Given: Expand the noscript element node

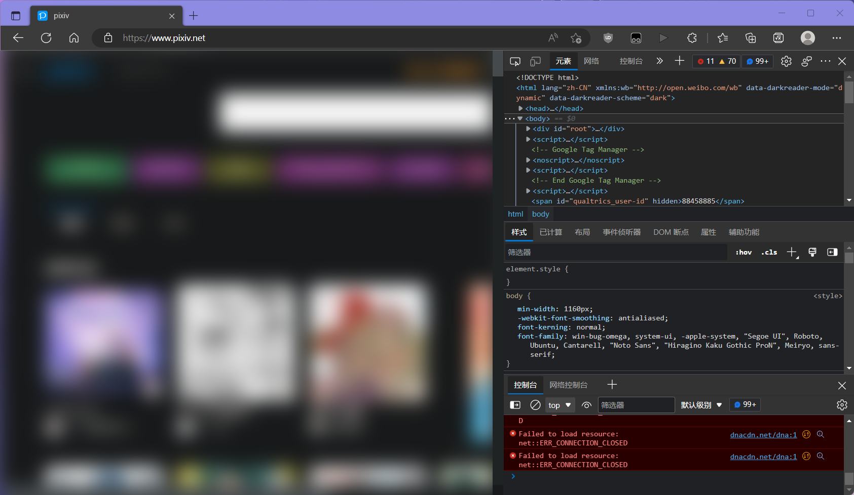Looking at the screenshot, I should (x=528, y=160).
